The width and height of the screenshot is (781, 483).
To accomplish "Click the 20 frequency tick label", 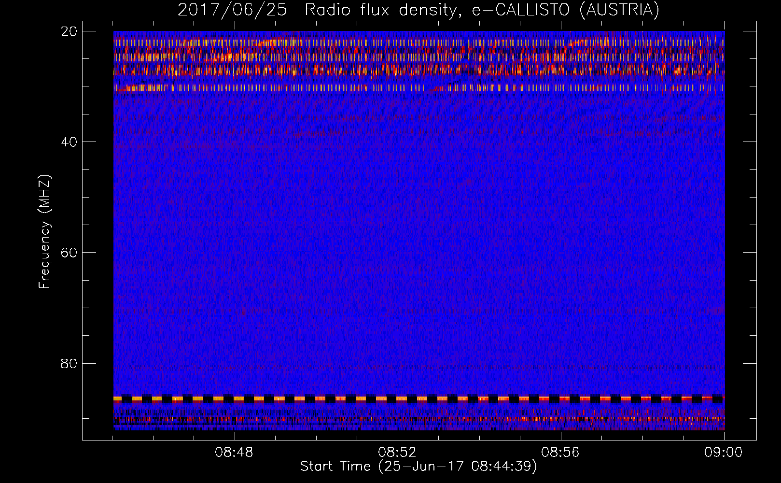I will click(70, 31).
